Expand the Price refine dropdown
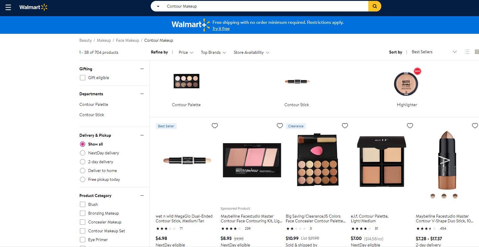Viewport: 479px width, 247px height. (186, 53)
